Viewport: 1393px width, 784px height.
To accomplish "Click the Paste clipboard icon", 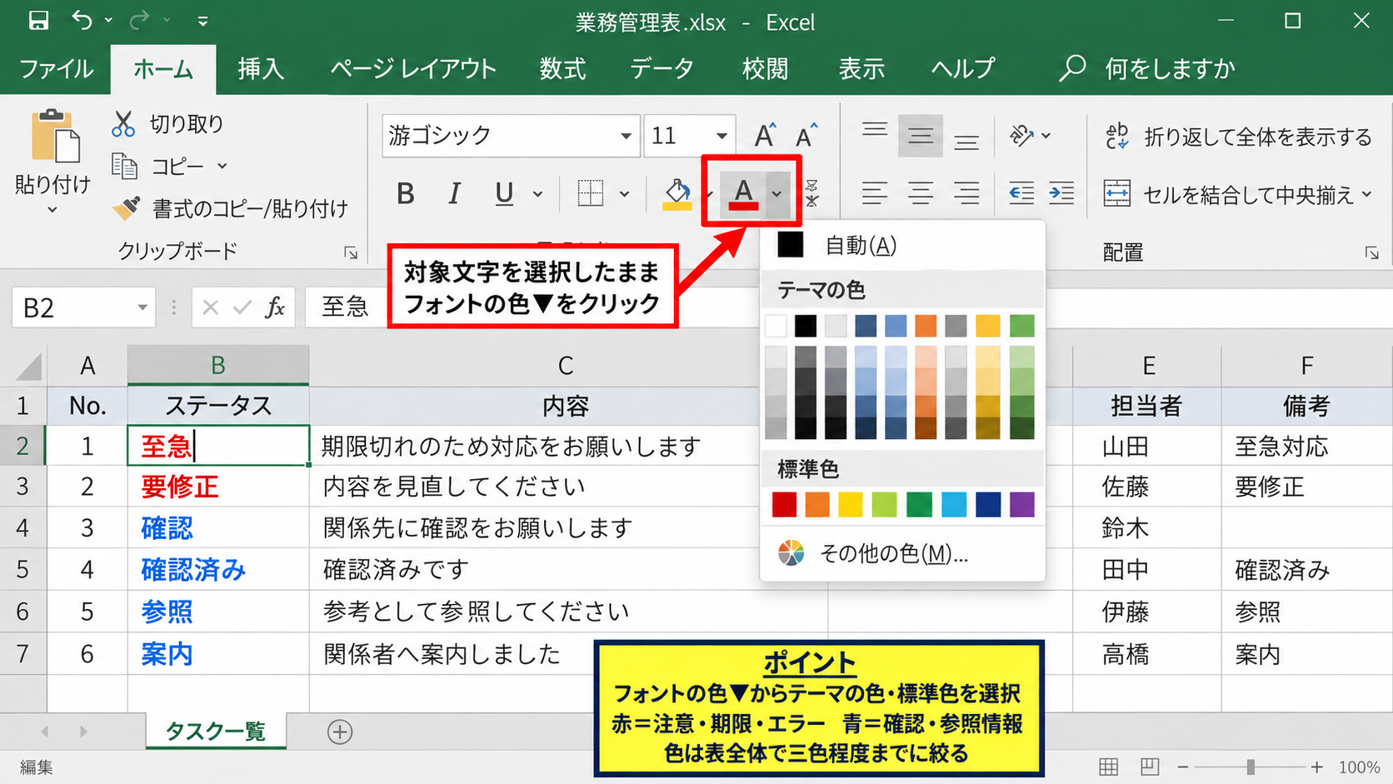I will point(54,137).
